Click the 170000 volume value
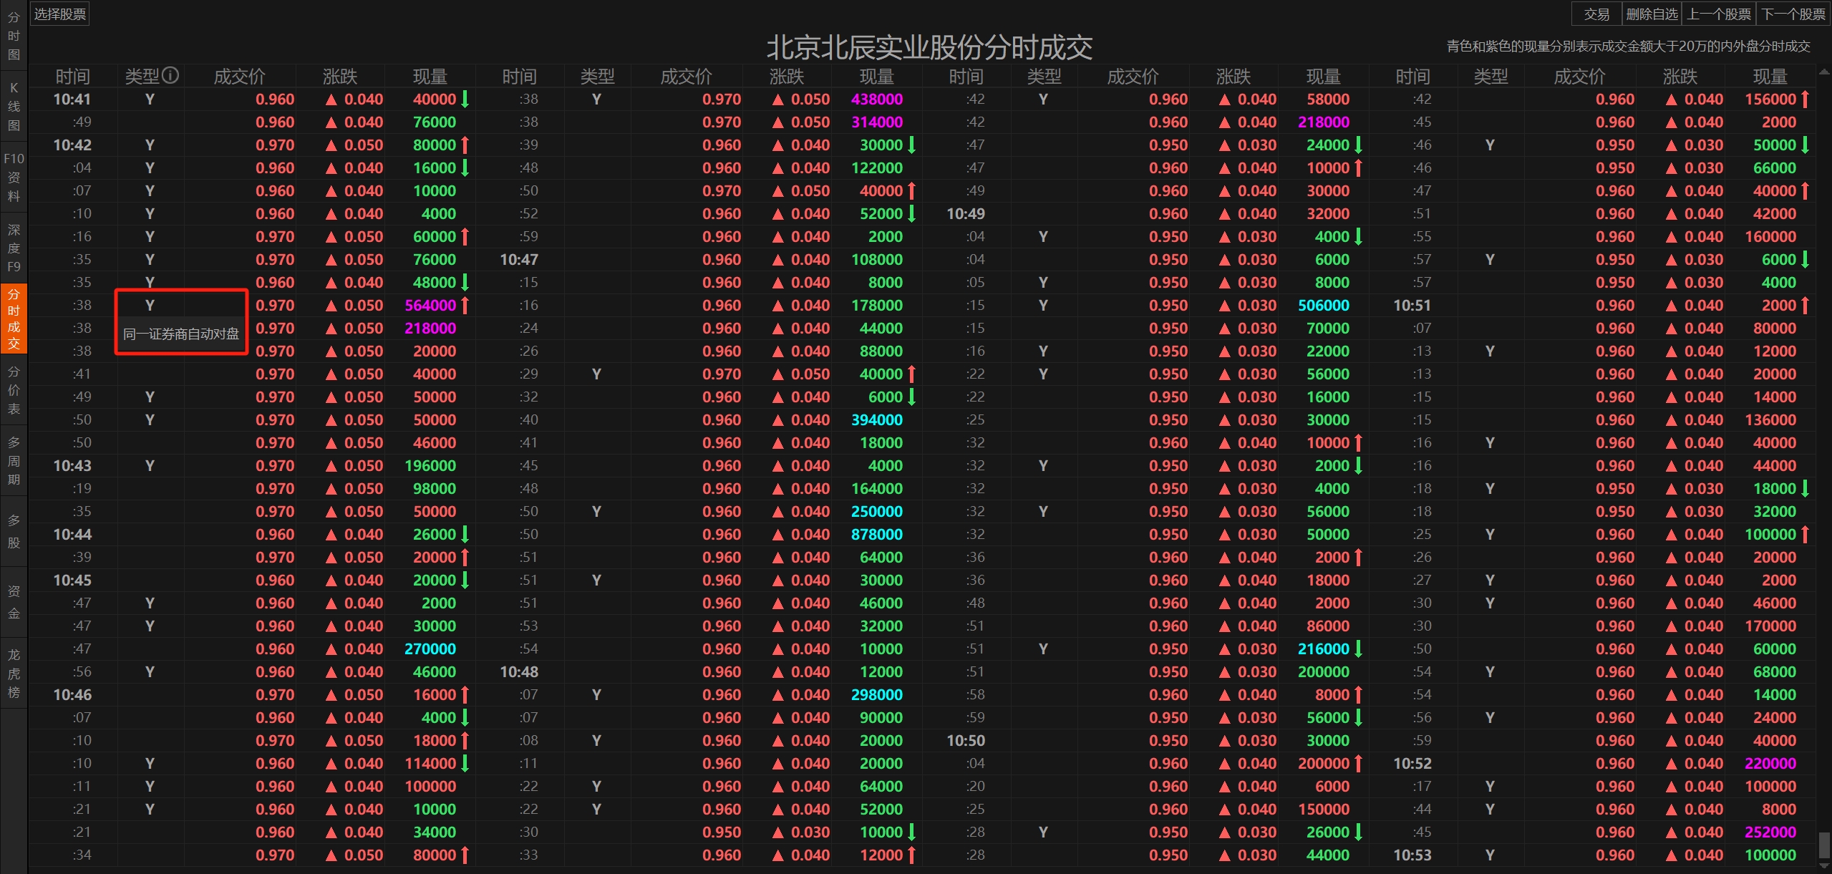The image size is (1832, 874). (1770, 626)
